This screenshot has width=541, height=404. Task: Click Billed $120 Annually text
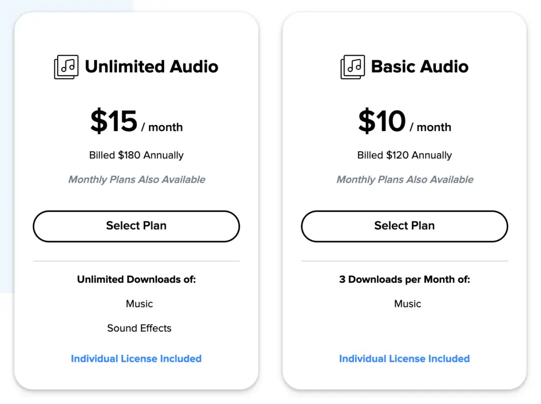coord(404,155)
